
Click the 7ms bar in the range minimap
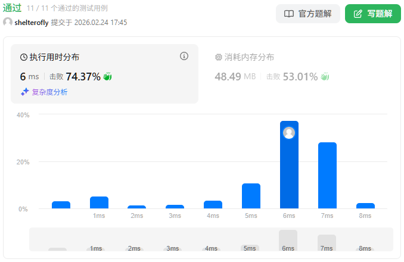[327, 242]
